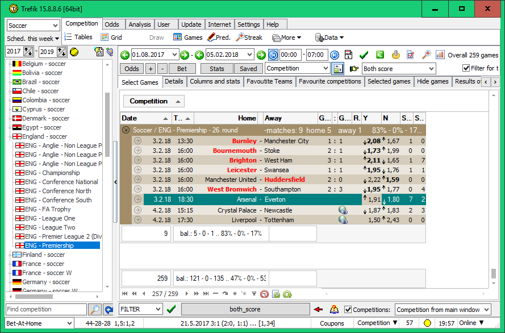Open the bar chart icon
The image size is (505, 333).
point(440,55)
